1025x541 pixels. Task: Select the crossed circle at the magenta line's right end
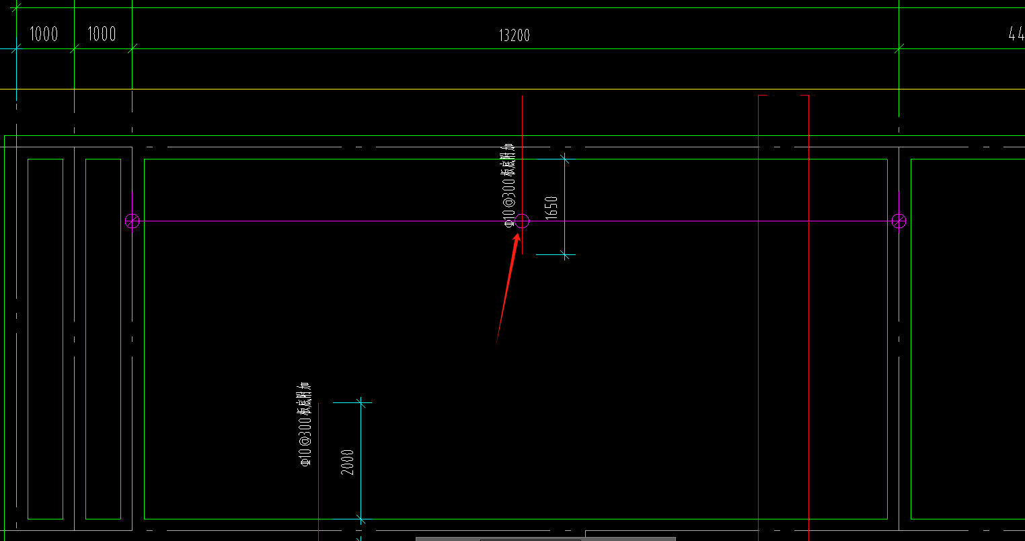click(x=899, y=221)
